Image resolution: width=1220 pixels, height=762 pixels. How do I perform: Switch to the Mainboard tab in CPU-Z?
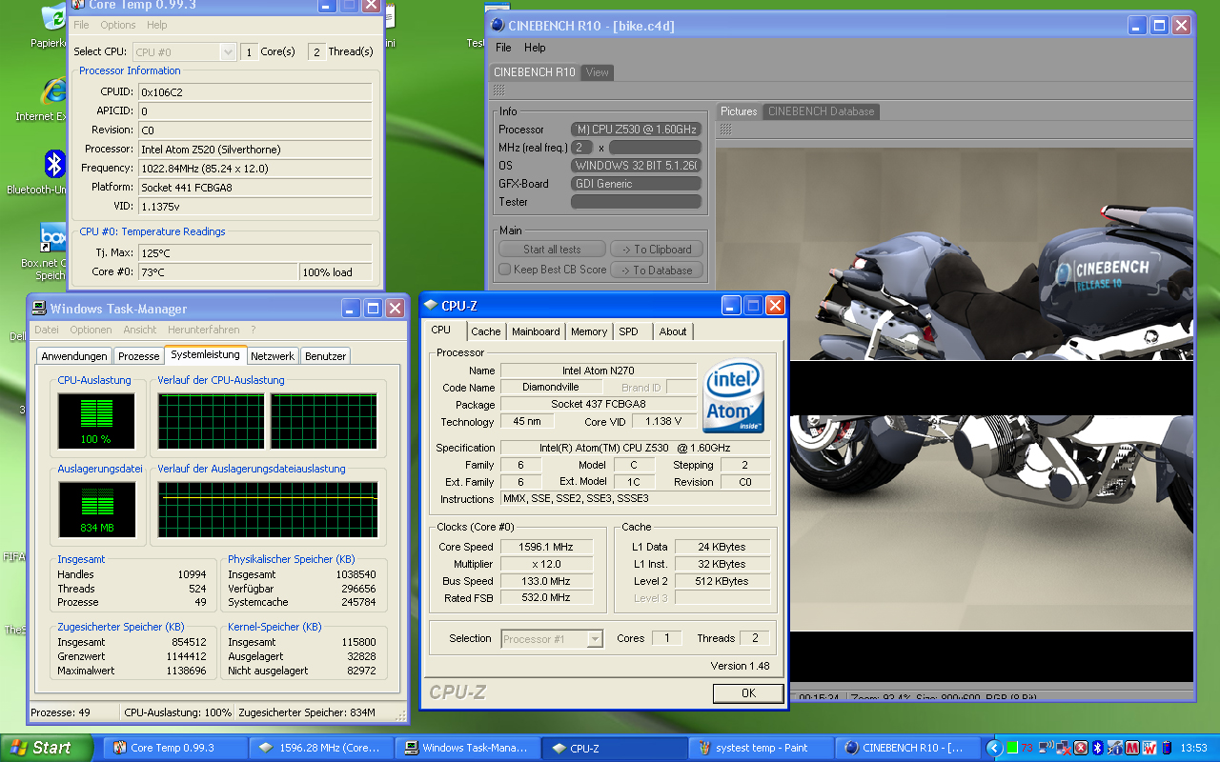pyautogui.click(x=536, y=331)
